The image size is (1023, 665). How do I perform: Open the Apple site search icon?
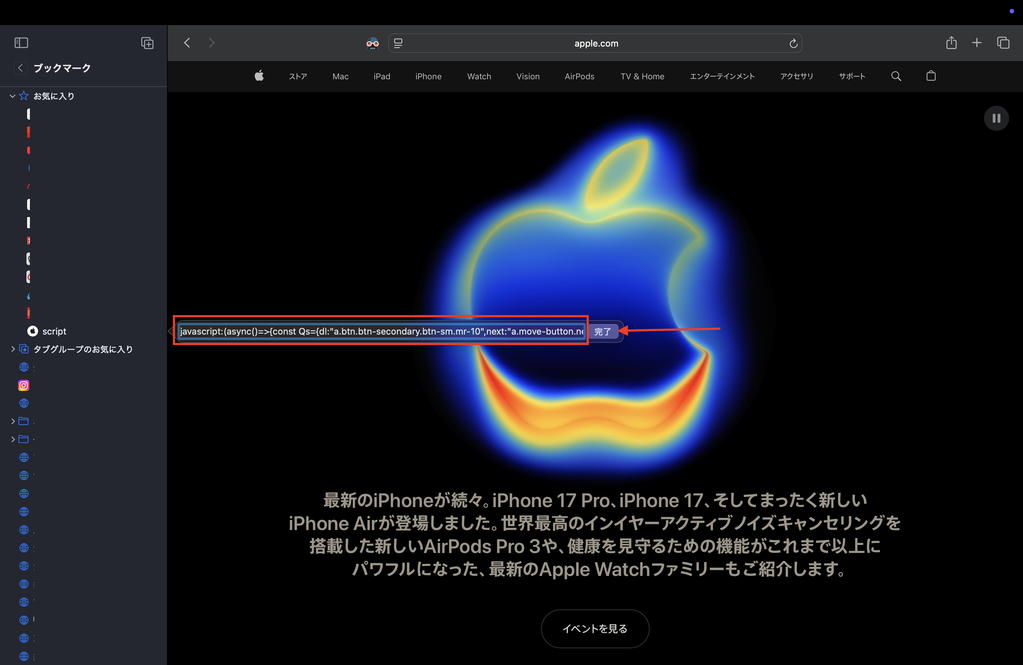pos(896,77)
